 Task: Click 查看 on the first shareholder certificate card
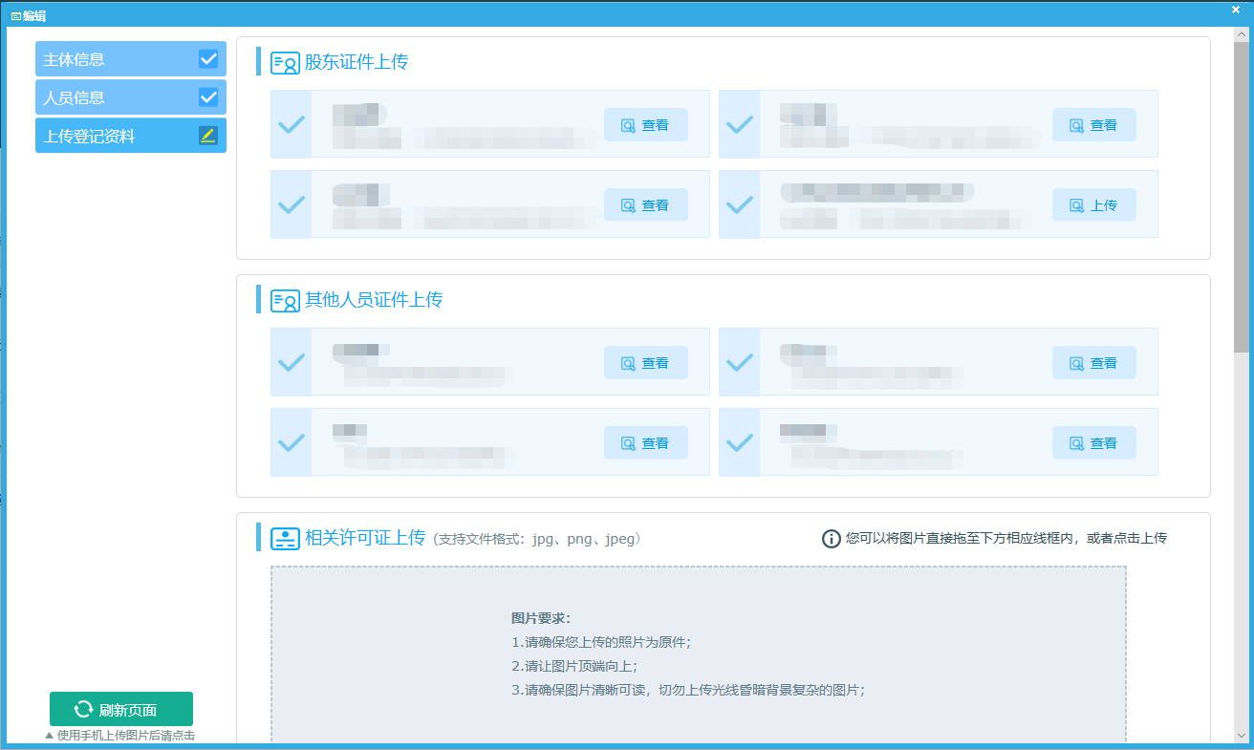[x=645, y=125]
